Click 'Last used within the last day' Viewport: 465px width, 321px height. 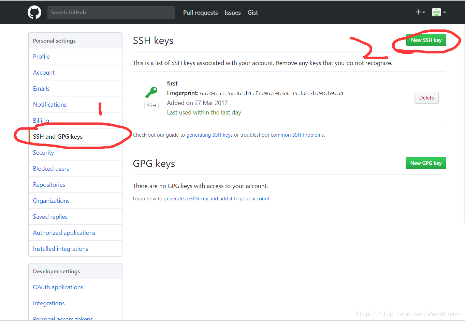tap(204, 112)
